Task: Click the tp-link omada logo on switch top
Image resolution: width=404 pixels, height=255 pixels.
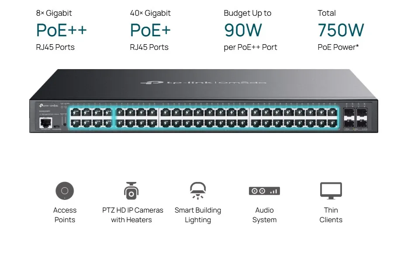Action: (x=203, y=82)
